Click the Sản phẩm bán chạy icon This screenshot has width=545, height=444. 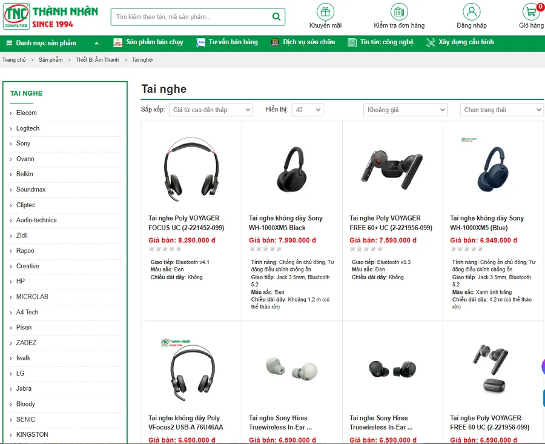pyautogui.click(x=118, y=42)
